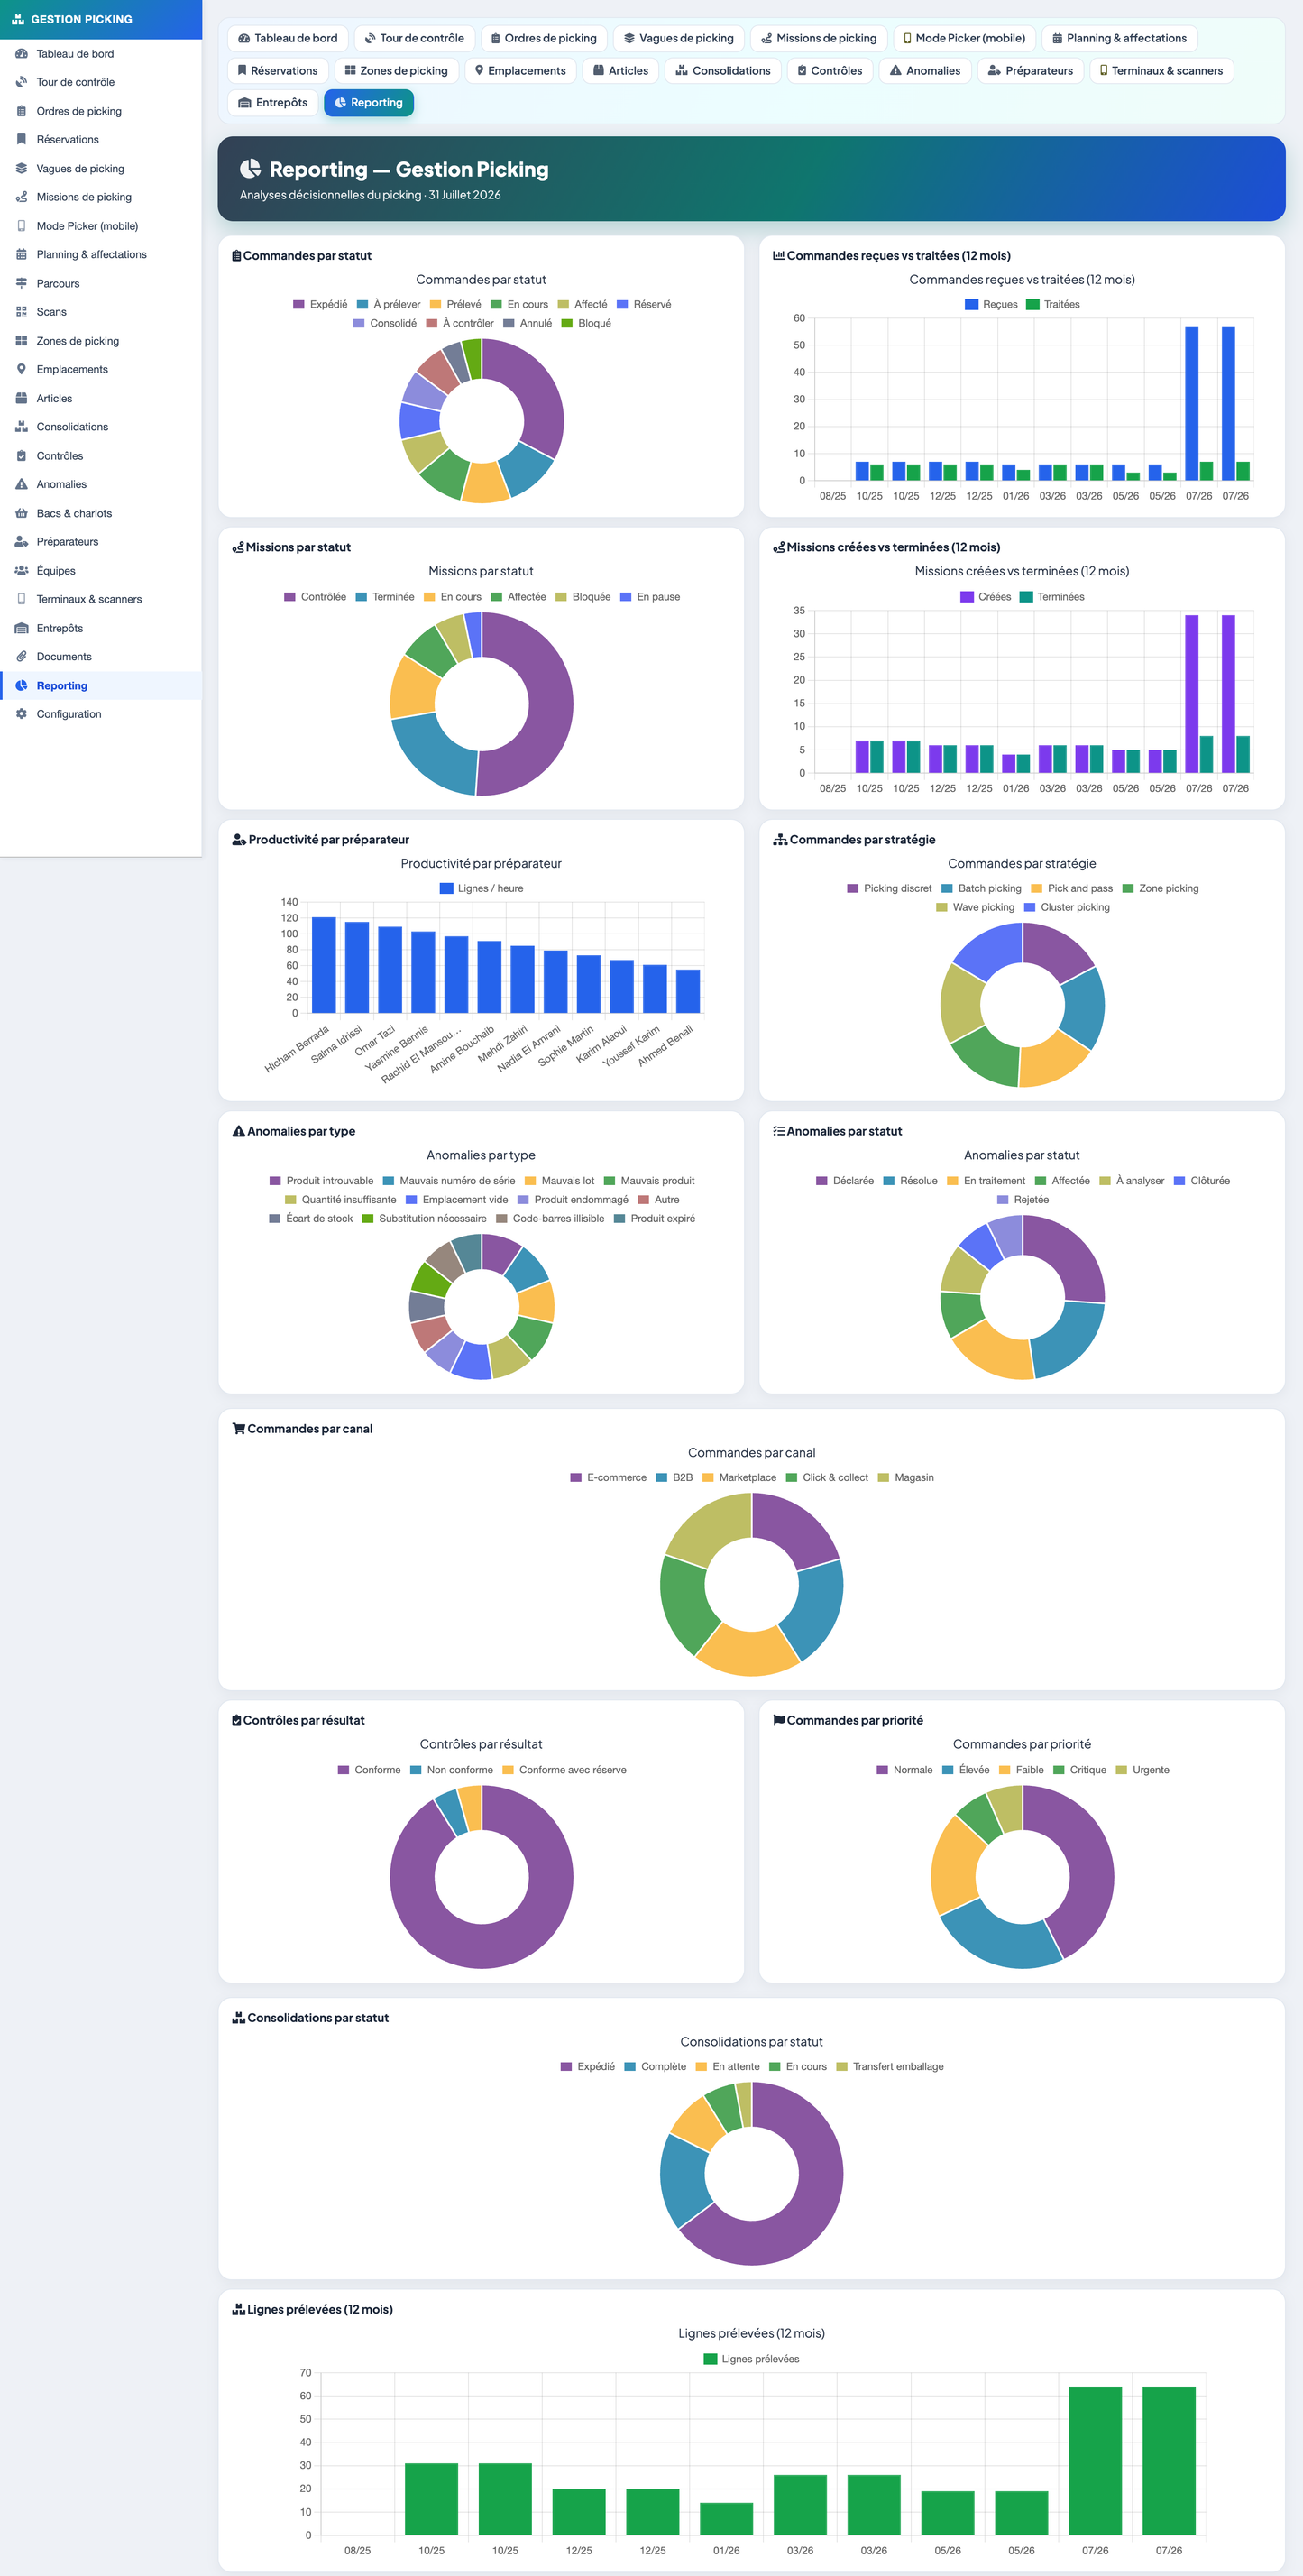Open Configuration gear icon in sidebar
This screenshot has height=2576, width=1303.
[21, 714]
